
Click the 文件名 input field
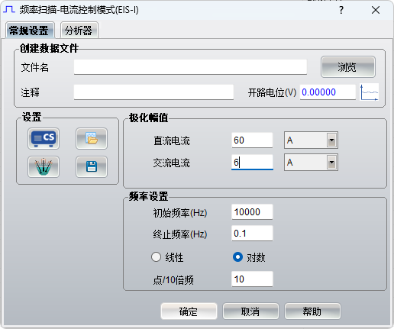[190, 67]
